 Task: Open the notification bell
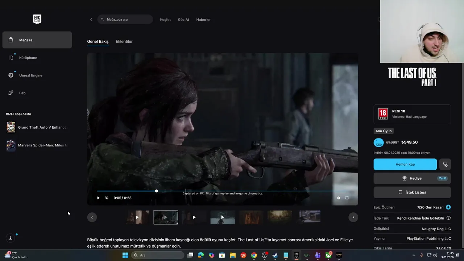click(x=457, y=255)
